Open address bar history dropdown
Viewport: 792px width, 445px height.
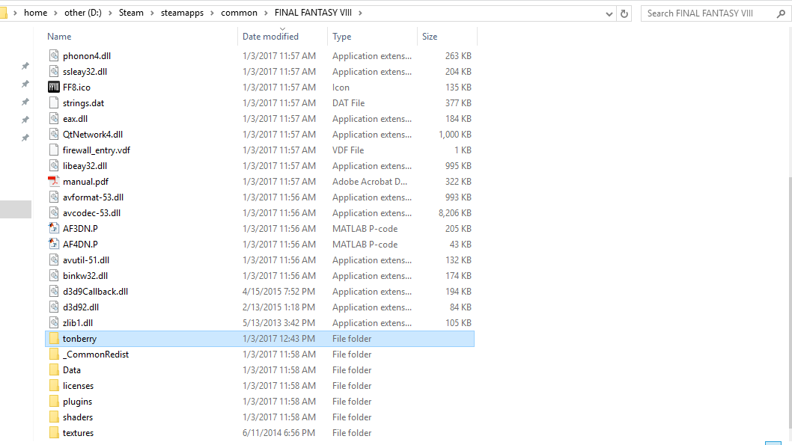609,14
